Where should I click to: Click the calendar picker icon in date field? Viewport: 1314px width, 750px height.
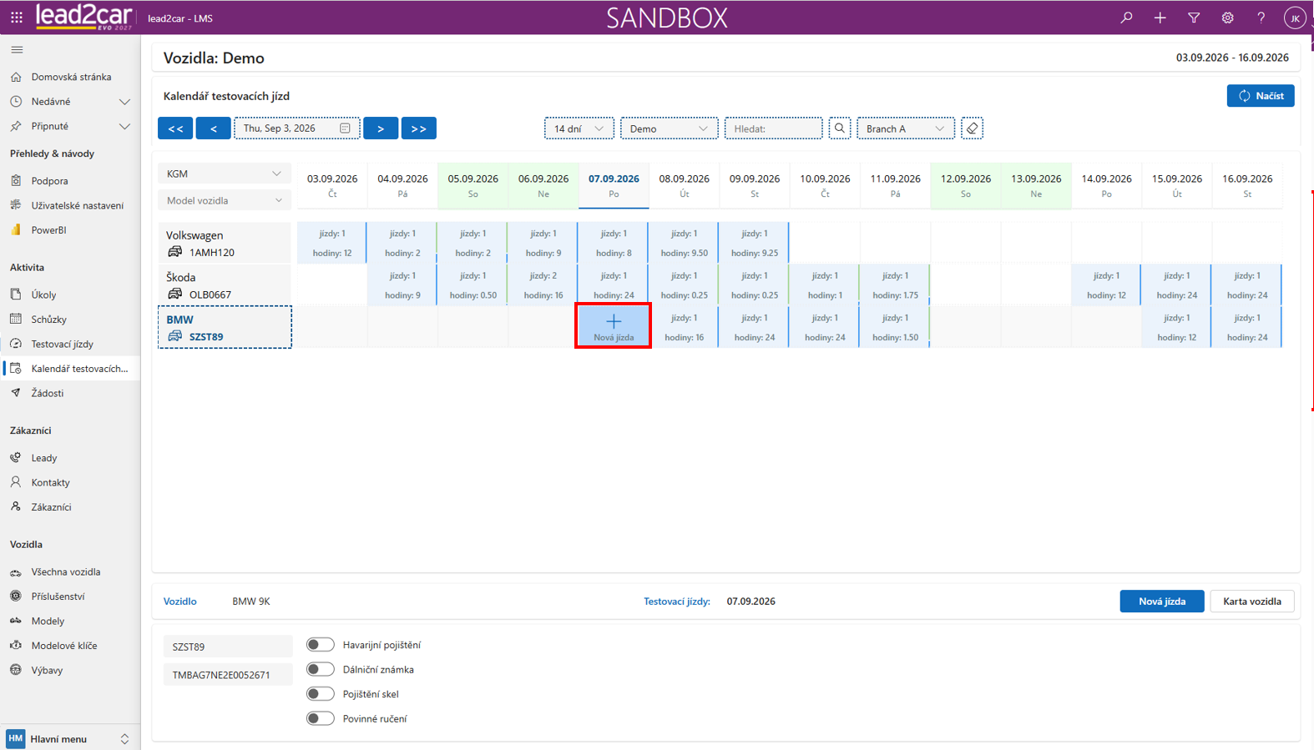pyautogui.click(x=345, y=128)
